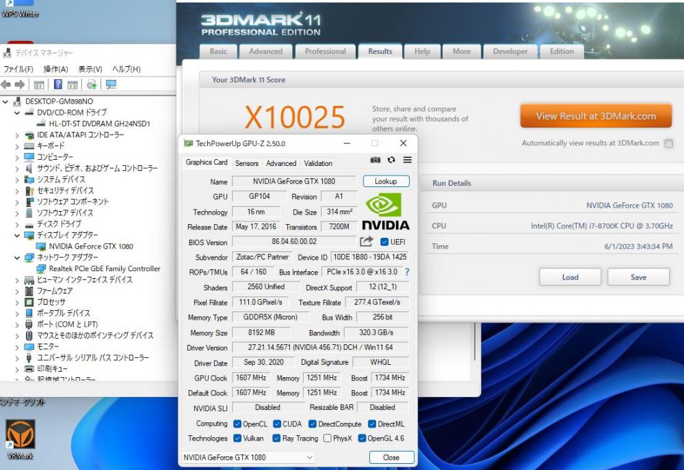Click the BIOS Version field 86.04.60.00.02
The height and width of the screenshot is (470, 684).
coord(294,241)
